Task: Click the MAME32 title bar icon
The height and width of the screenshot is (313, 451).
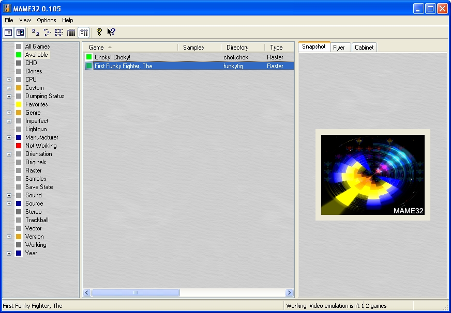Action: tap(7, 8)
